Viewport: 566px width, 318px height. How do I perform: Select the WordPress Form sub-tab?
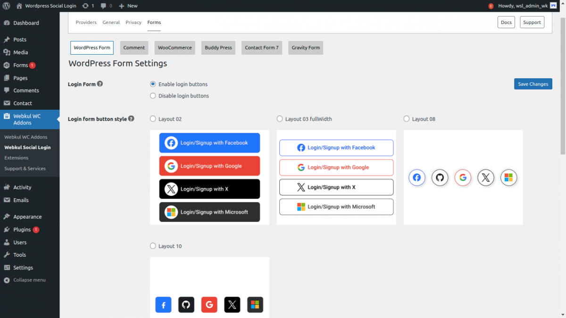(92, 48)
